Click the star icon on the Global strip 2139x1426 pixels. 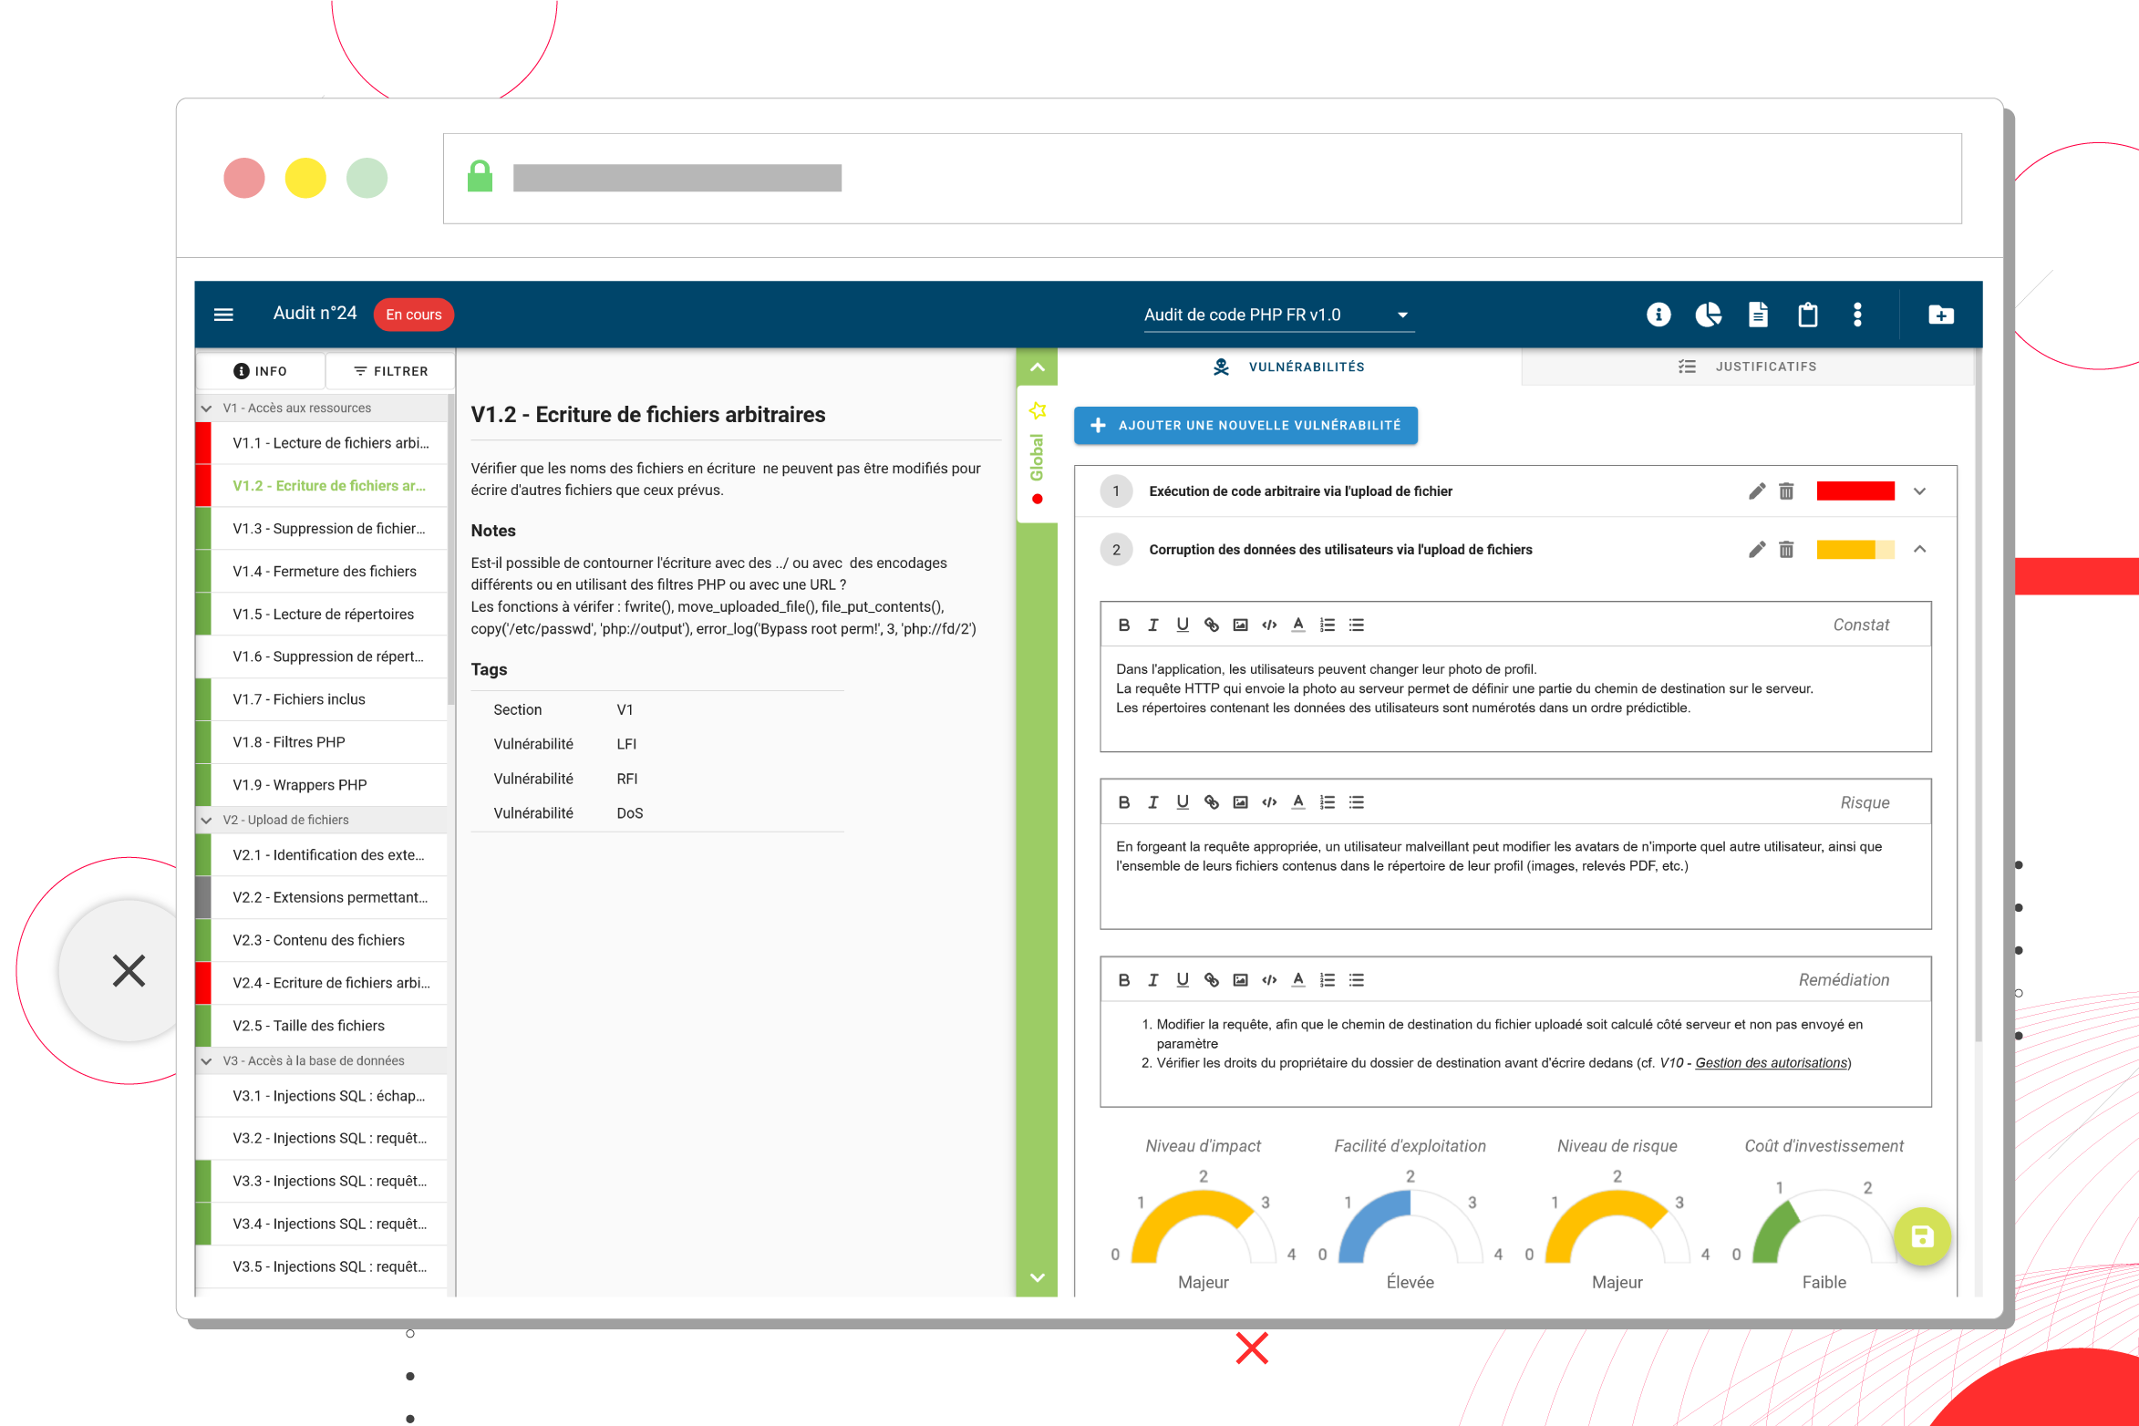pos(1038,410)
